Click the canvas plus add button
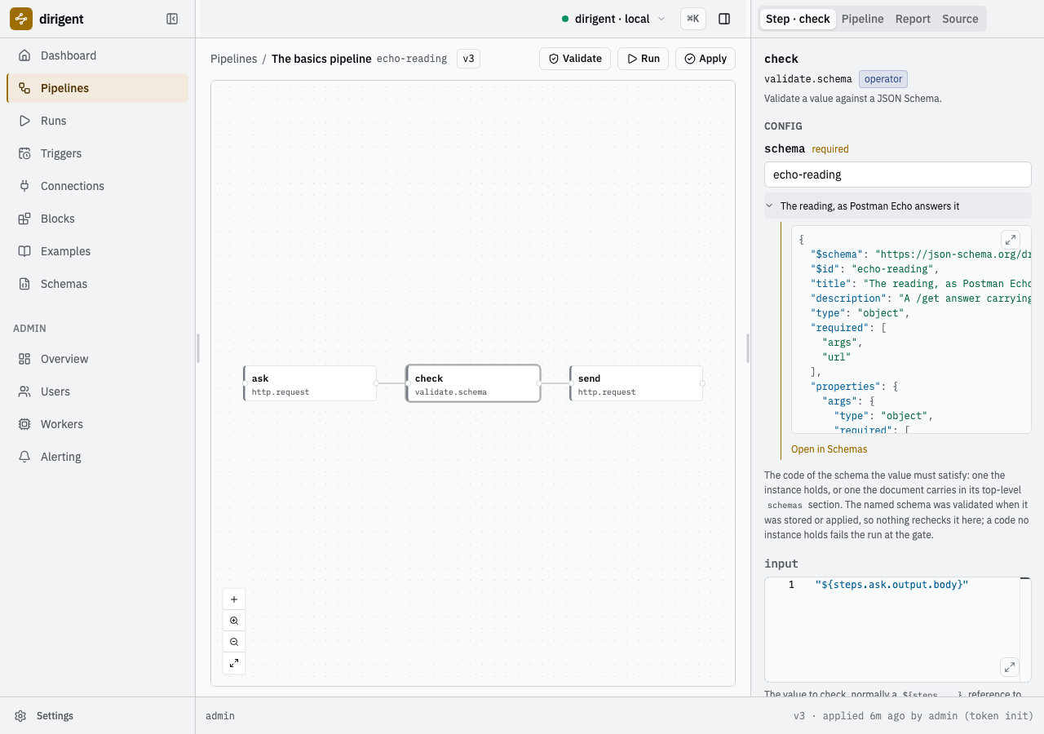The height and width of the screenshot is (734, 1044). 234,599
